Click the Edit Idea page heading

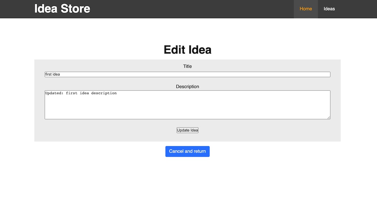[187, 50]
